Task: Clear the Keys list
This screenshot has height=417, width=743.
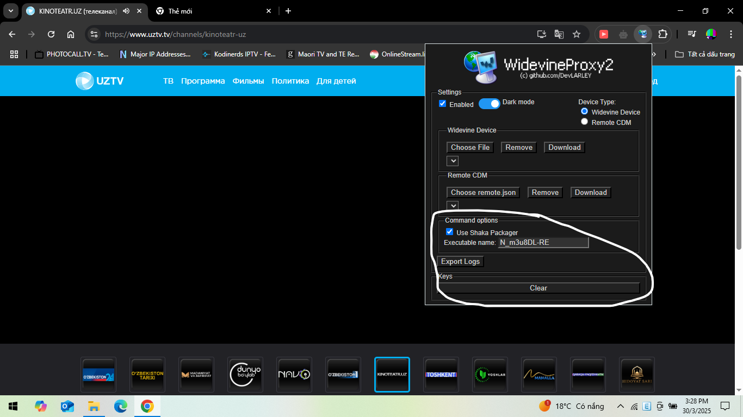Action: 538,288
